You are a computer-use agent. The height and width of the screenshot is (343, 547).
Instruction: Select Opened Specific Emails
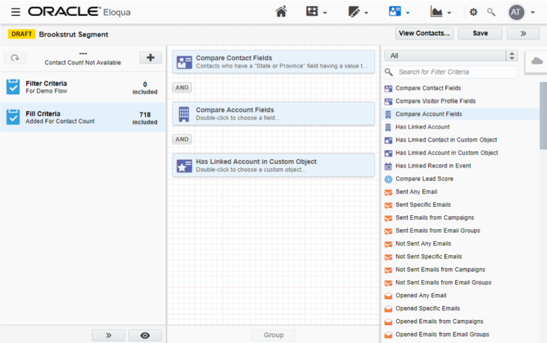click(x=428, y=309)
